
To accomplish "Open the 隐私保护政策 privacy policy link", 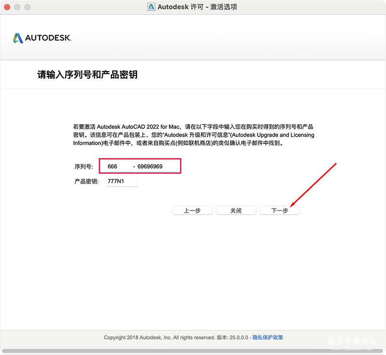I will click(268, 337).
